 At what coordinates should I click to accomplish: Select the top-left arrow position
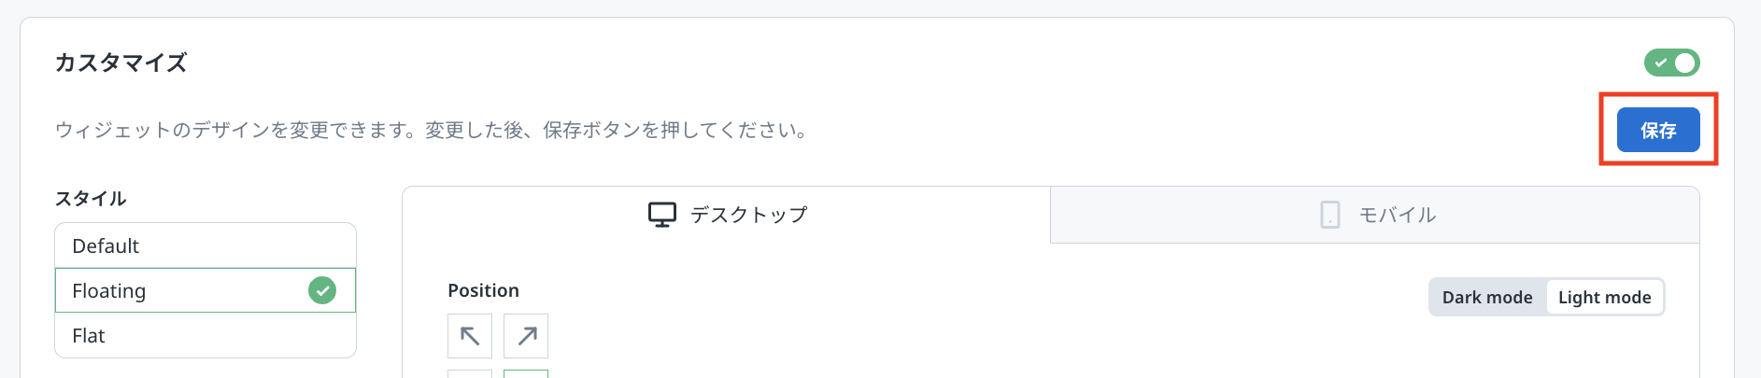click(470, 336)
